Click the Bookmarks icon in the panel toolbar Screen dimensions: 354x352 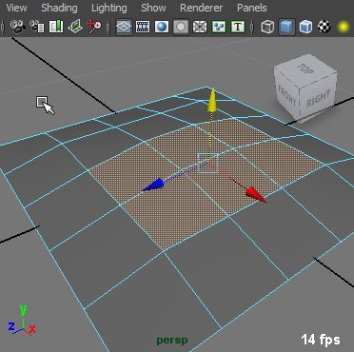(56, 27)
